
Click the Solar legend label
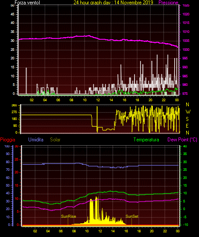pyautogui.click(x=55, y=140)
